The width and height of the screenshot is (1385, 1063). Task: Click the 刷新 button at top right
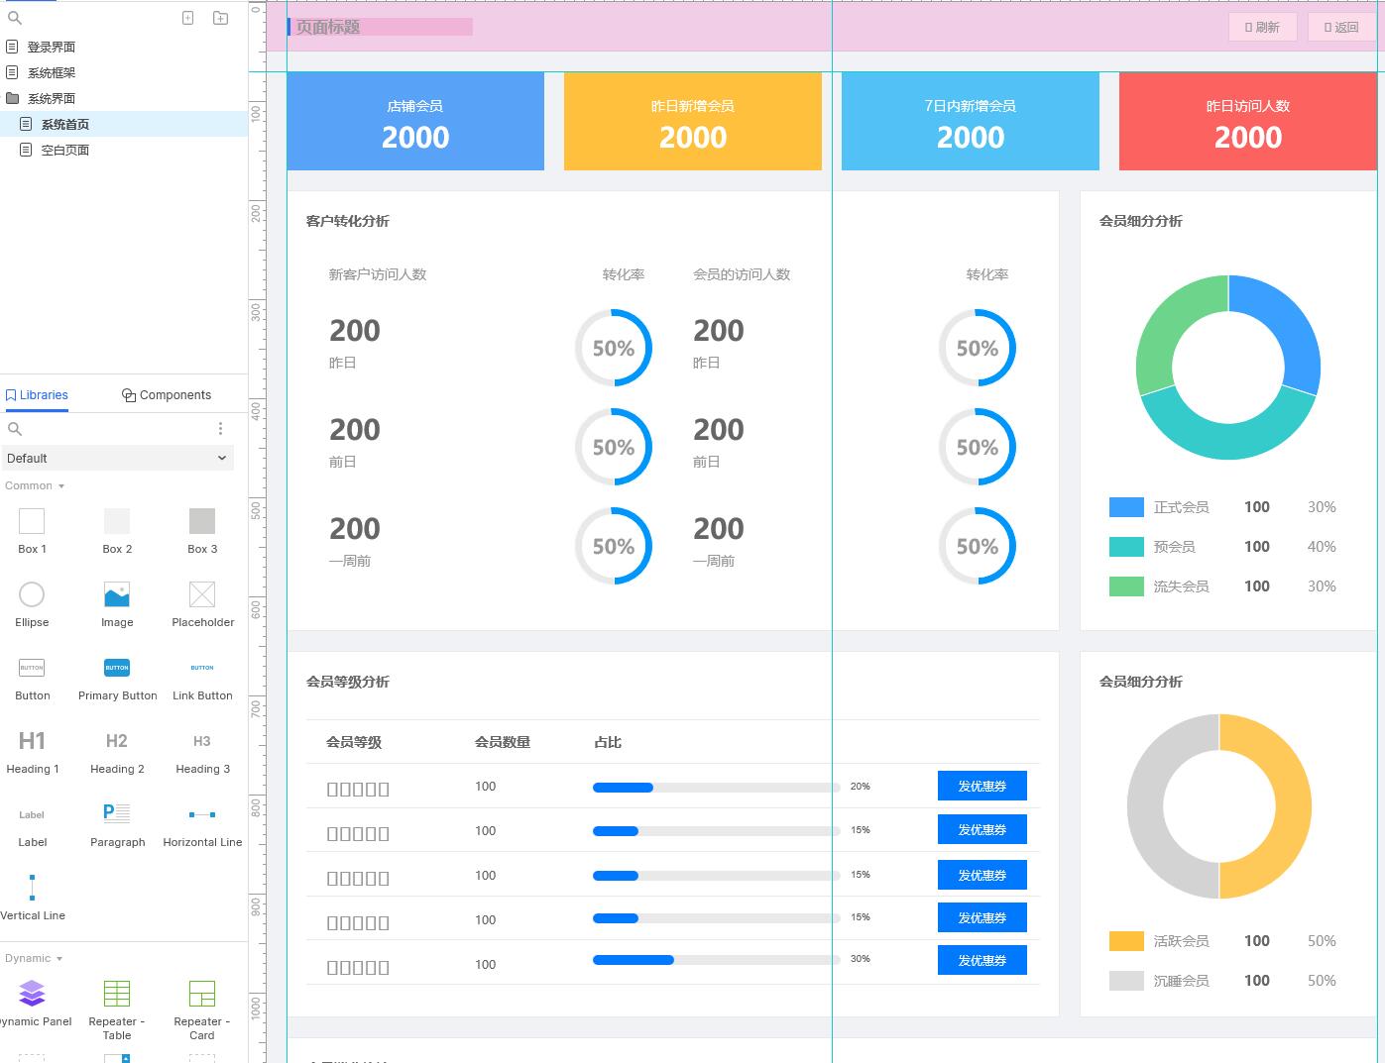click(x=1262, y=27)
